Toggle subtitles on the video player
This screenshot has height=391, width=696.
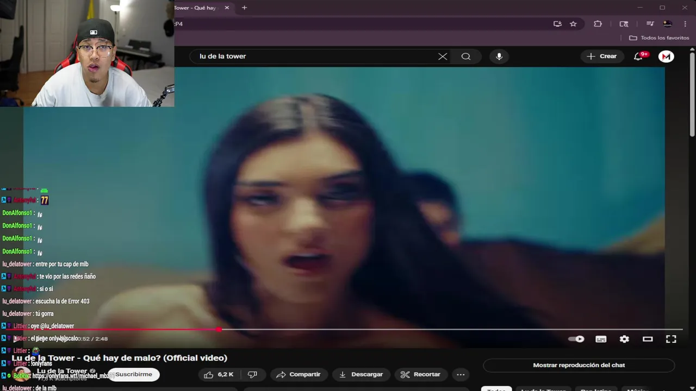pos(601,339)
